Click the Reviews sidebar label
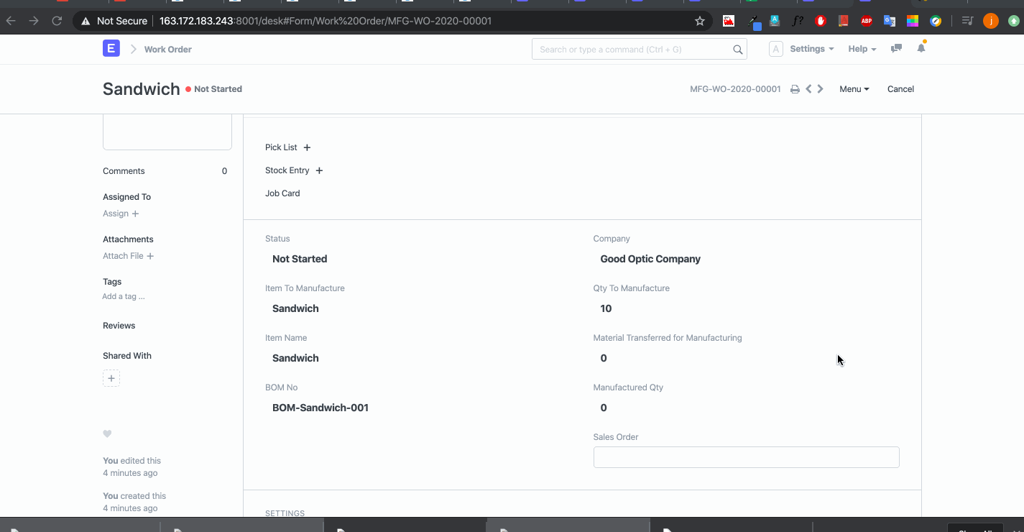The height and width of the screenshot is (532, 1024). [x=119, y=326]
